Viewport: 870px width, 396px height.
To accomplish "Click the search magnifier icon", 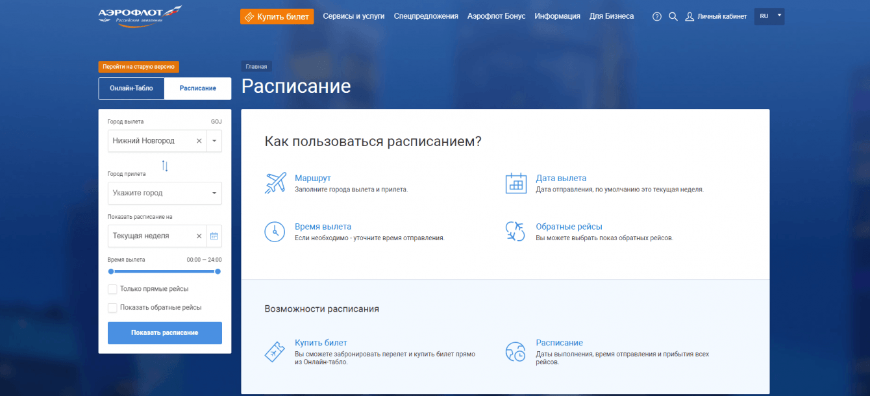I will tap(673, 16).
